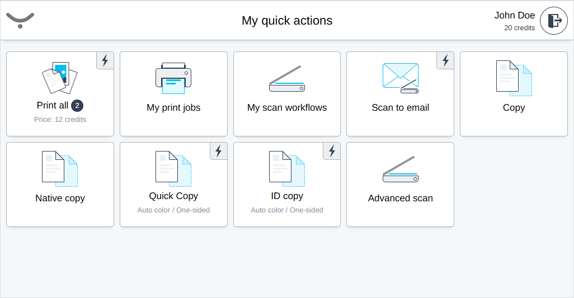This screenshot has width=574, height=298.
Task: Click the printer icon for My print jobs
Action: coord(173,78)
